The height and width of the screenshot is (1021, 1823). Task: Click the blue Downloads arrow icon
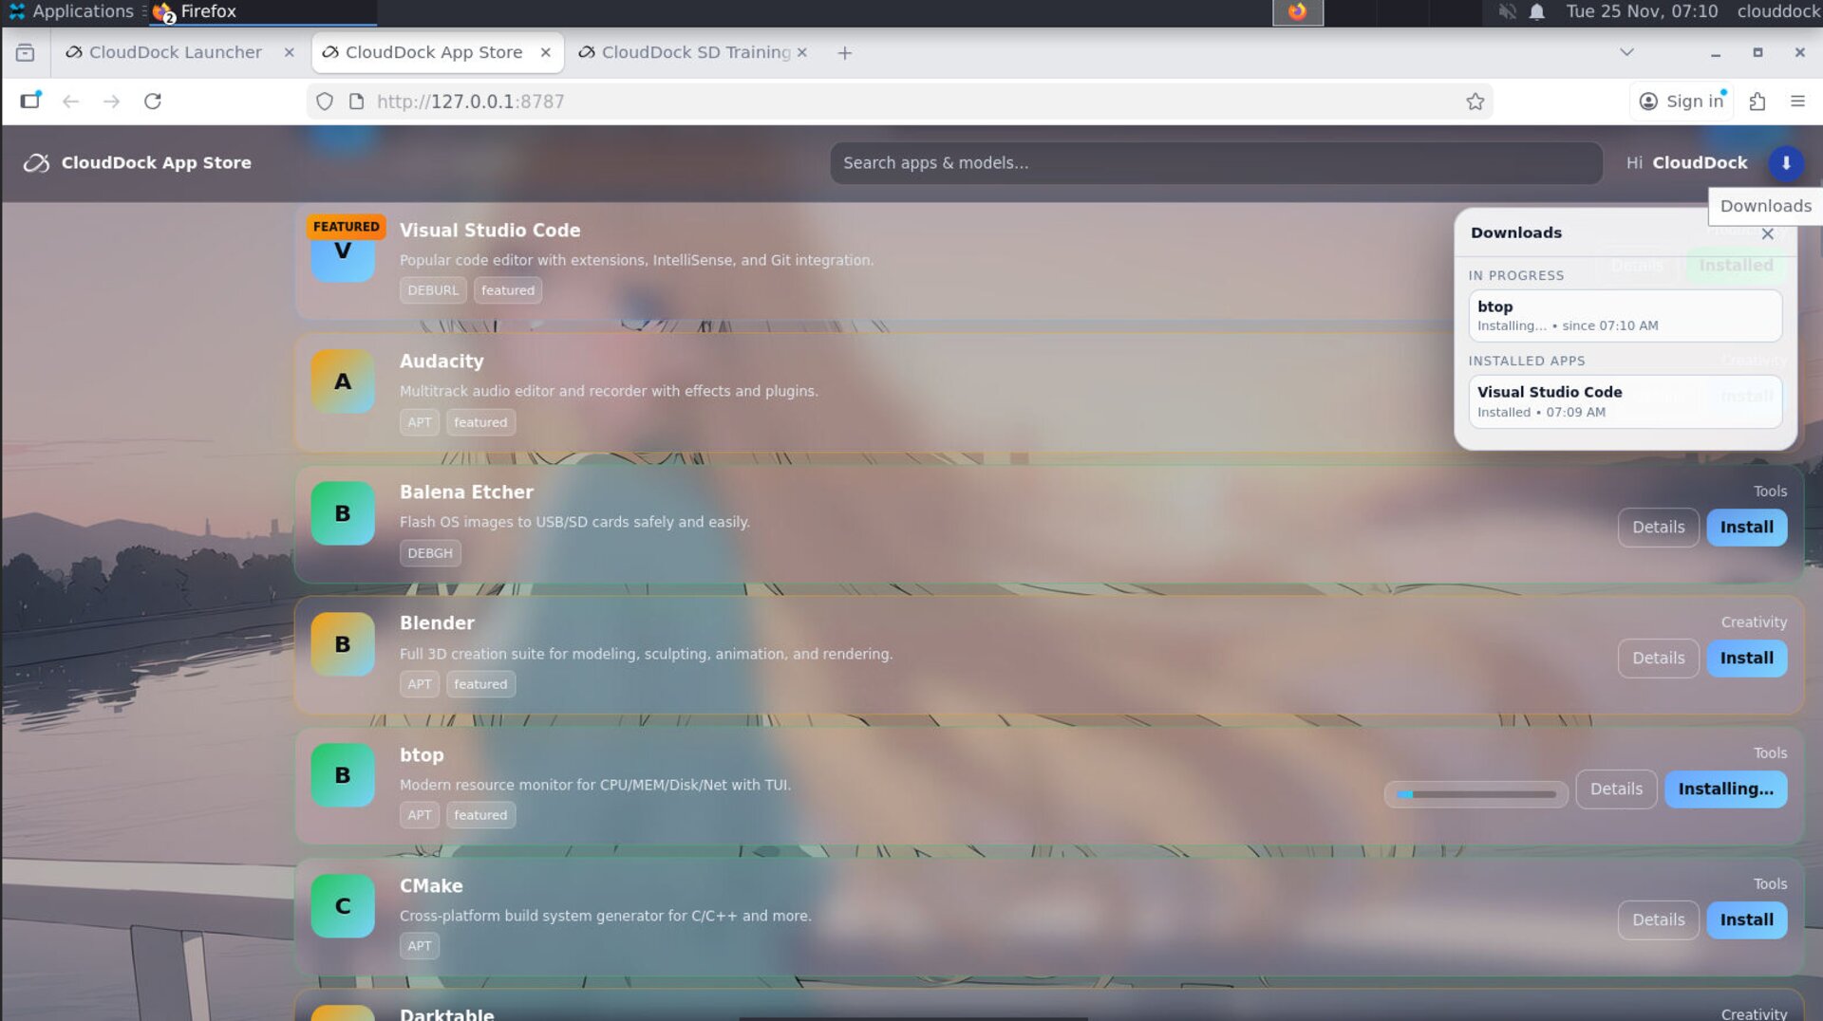point(1785,163)
